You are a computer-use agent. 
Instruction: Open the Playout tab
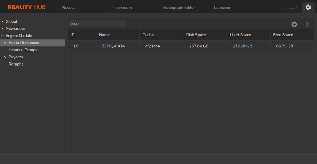[68, 8]
